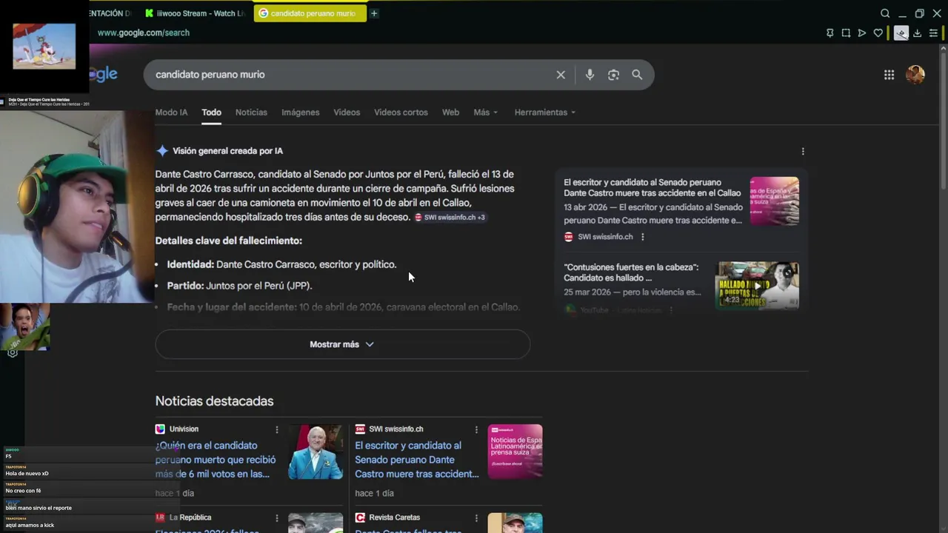Open the browser downloads icon
This screenshot has height=533, width=948.
(x=917, y=33)
